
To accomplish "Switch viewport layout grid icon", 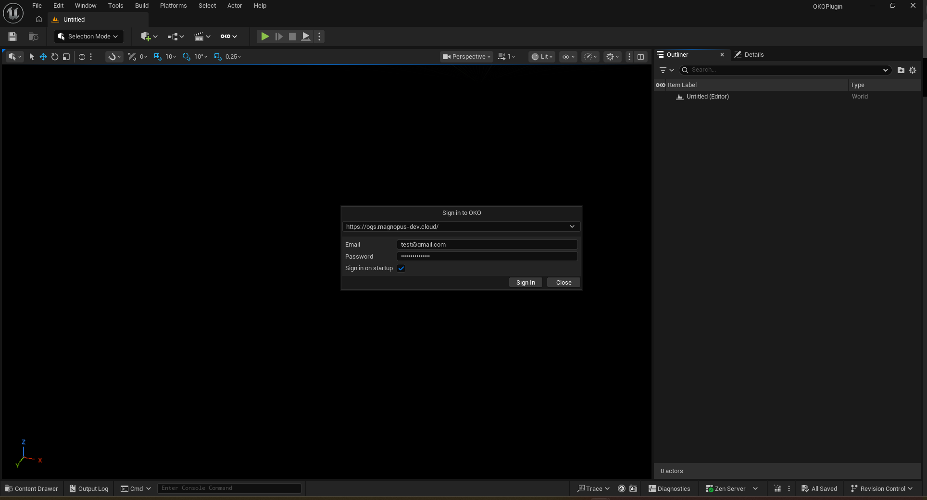I will [641, 57].
